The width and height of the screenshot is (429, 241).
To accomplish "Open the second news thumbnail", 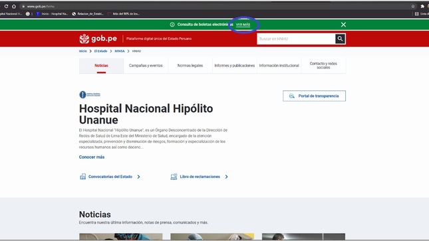I will click(212, 236).
